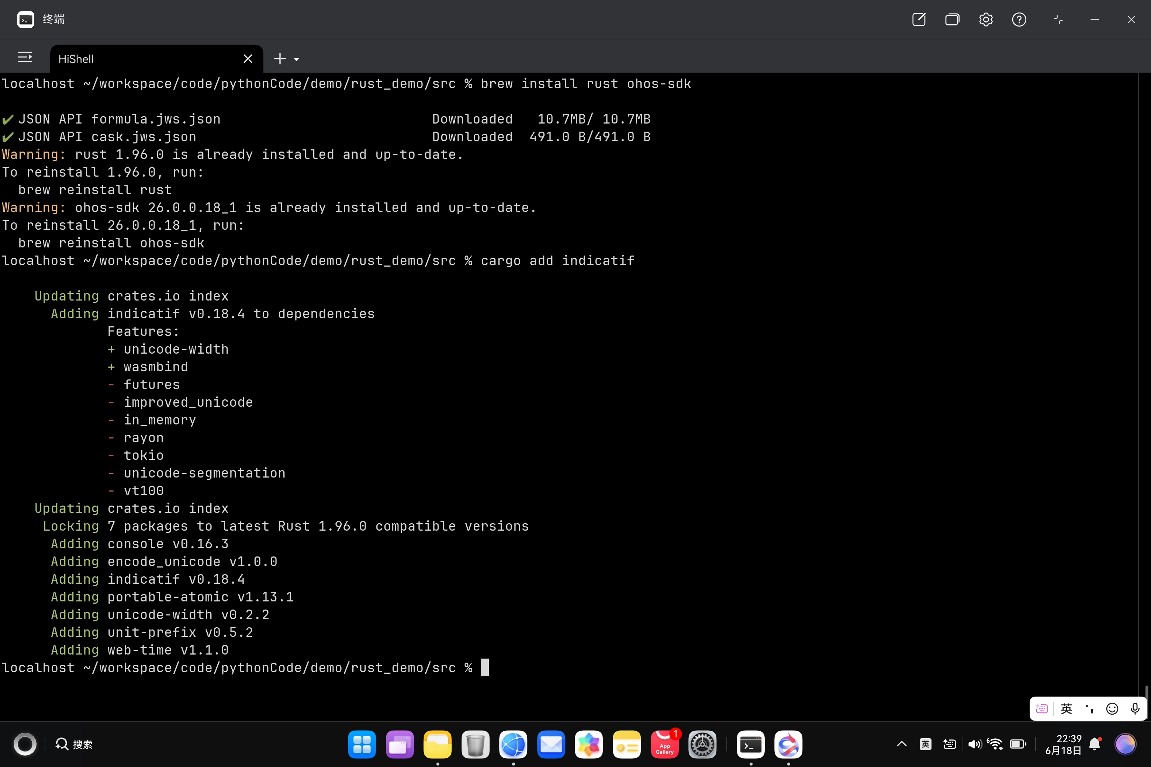Click the shrink window arrows icon

1058,20
